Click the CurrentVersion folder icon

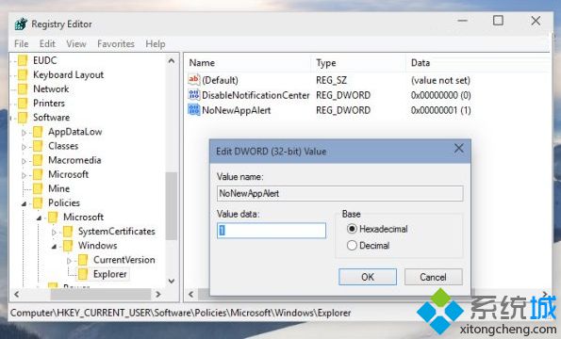tap(83, 260)
